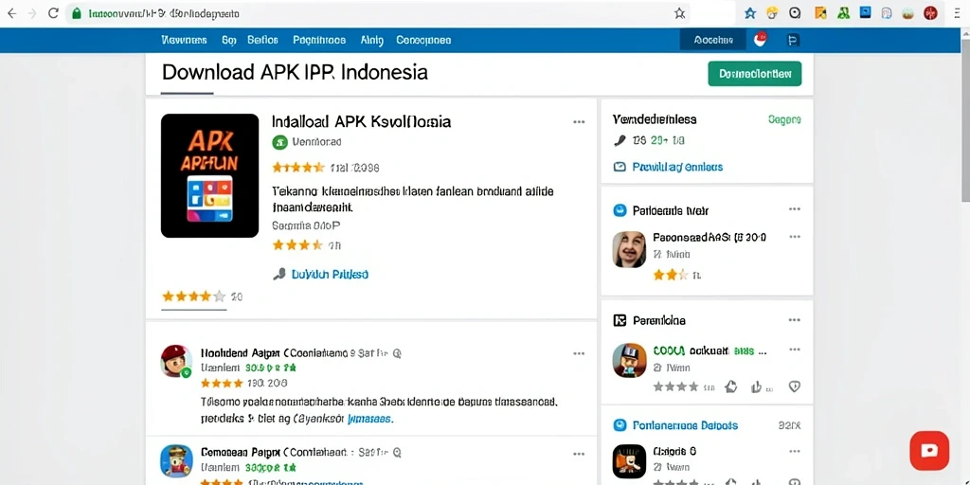Open three-dot menu on COOUI row

pos(795,350)
